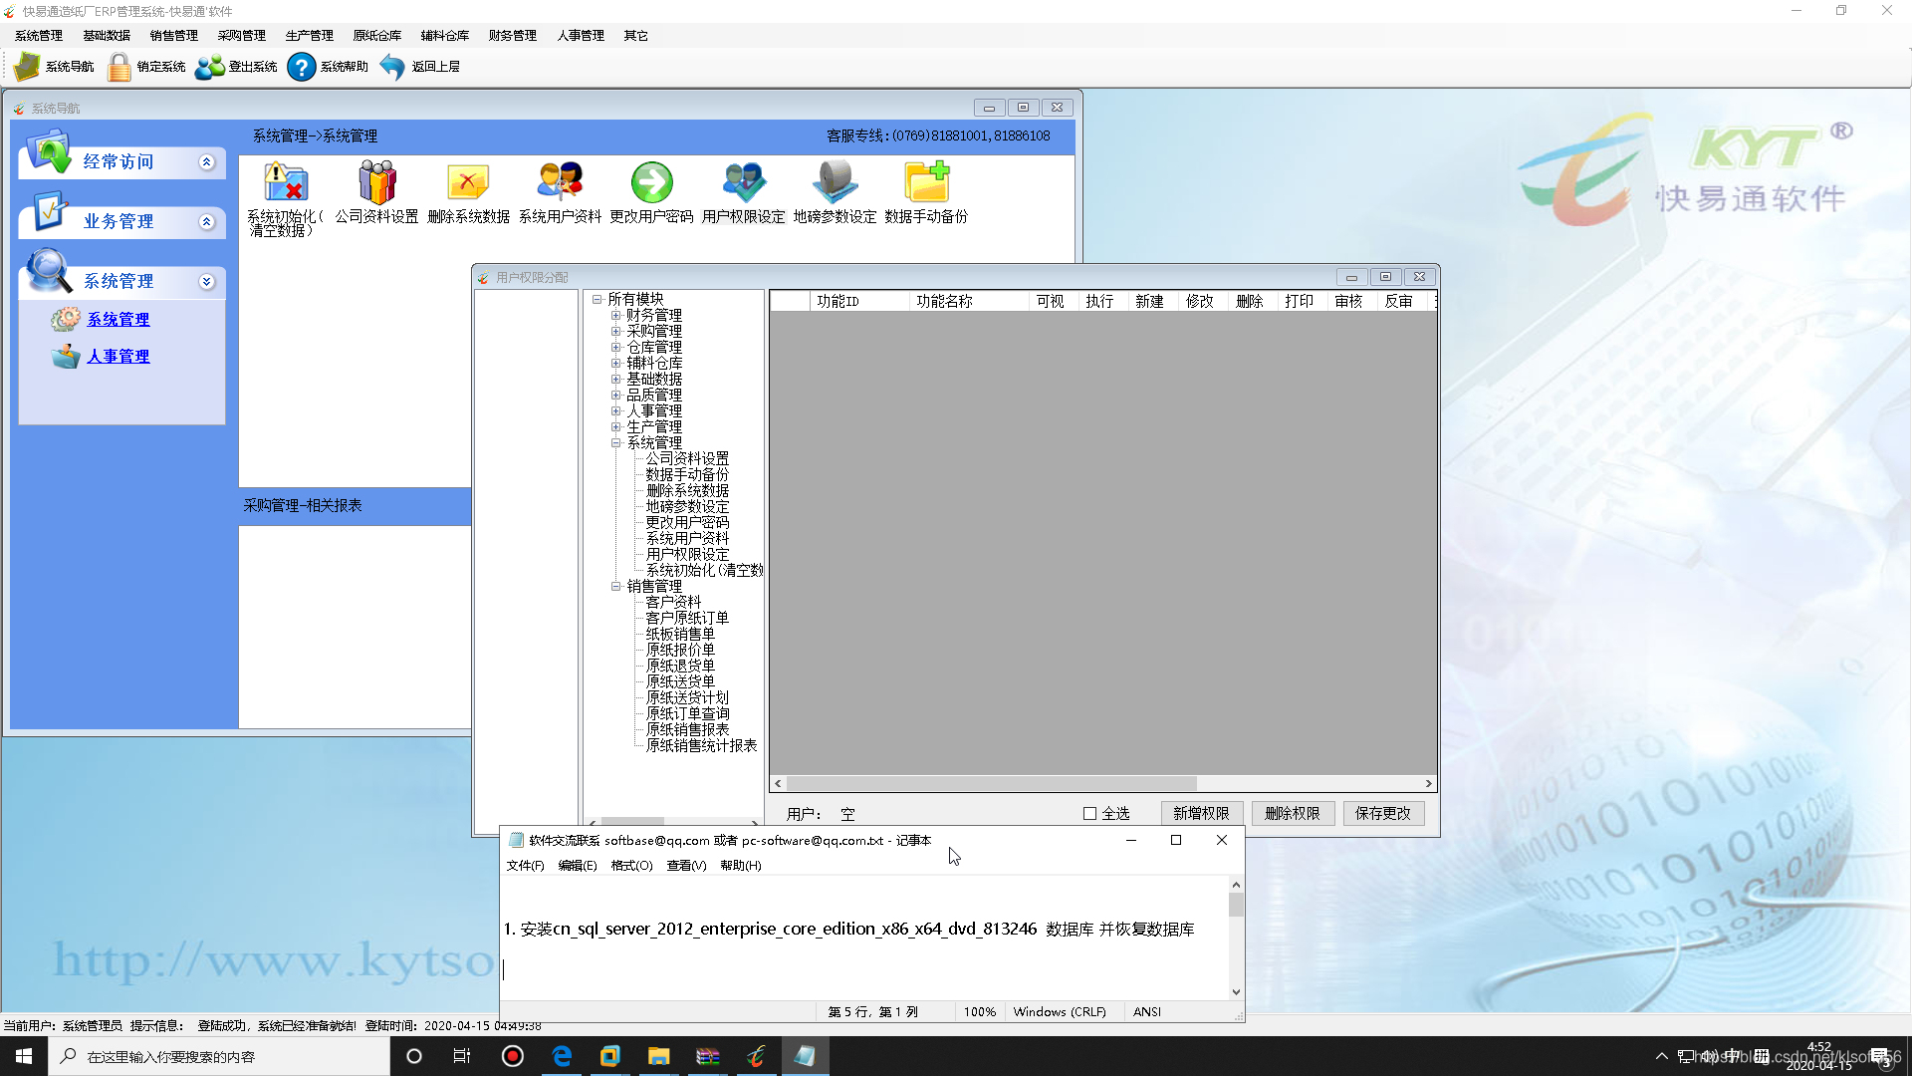Click the 人事管理 sidebar link
Viewport: 1912px width, 1076px height.
118,357
